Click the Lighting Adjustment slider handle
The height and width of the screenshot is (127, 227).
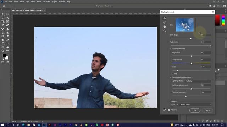(191, 89)
